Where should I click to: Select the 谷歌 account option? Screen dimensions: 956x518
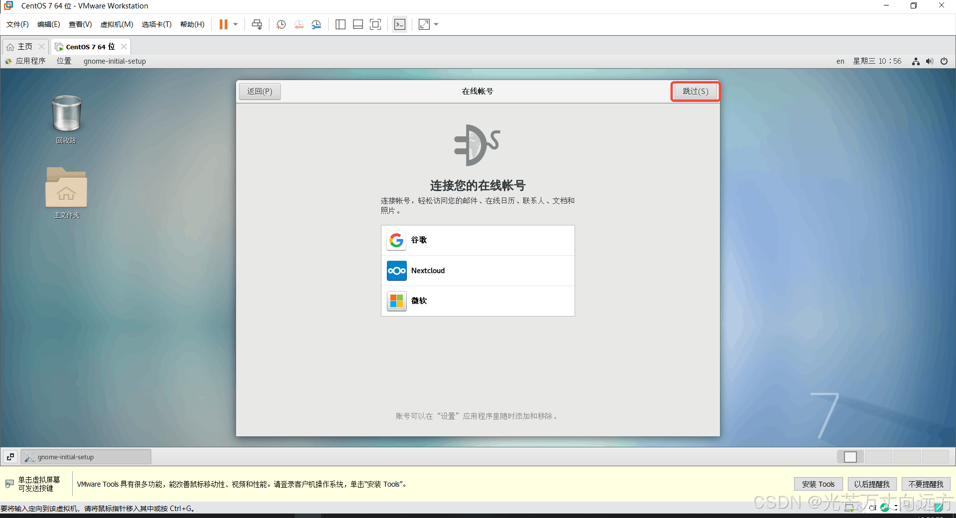[x=478, y=240]
